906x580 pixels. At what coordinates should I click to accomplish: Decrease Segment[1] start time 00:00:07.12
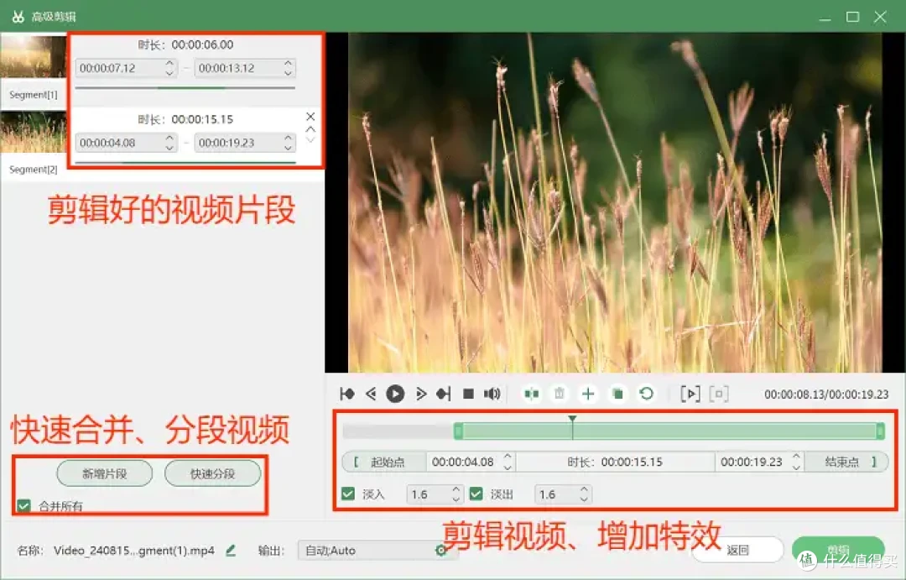click(x=169, y=73)
